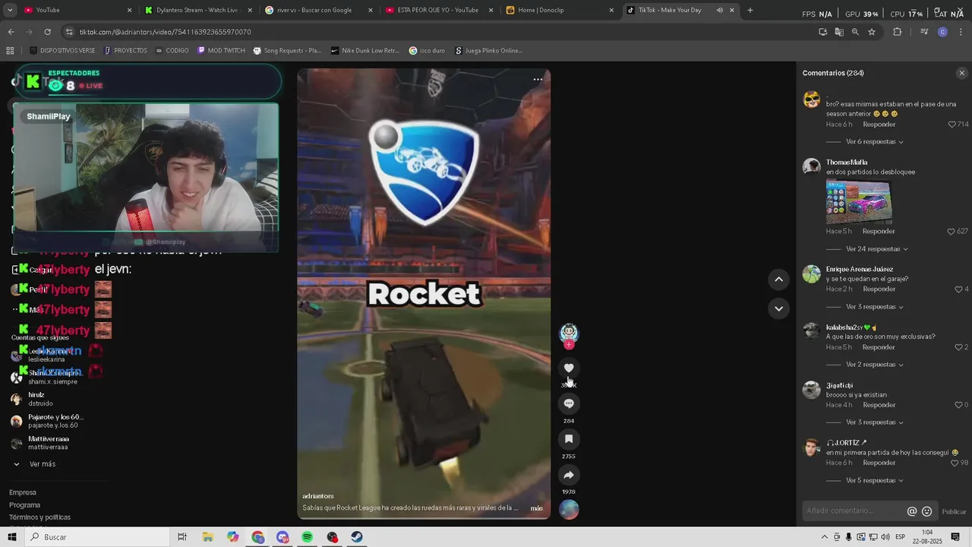The height and width of the screenshot is (547, 972).
Task: Switch to Dylantero Stream tab
Action: point(197,10)
